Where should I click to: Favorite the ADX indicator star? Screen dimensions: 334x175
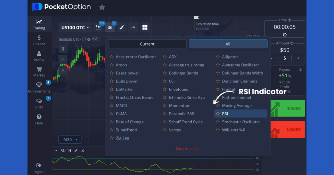(165, 57)
